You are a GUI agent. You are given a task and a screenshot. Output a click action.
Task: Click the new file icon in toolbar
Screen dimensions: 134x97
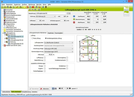click(x=2, y=7)
